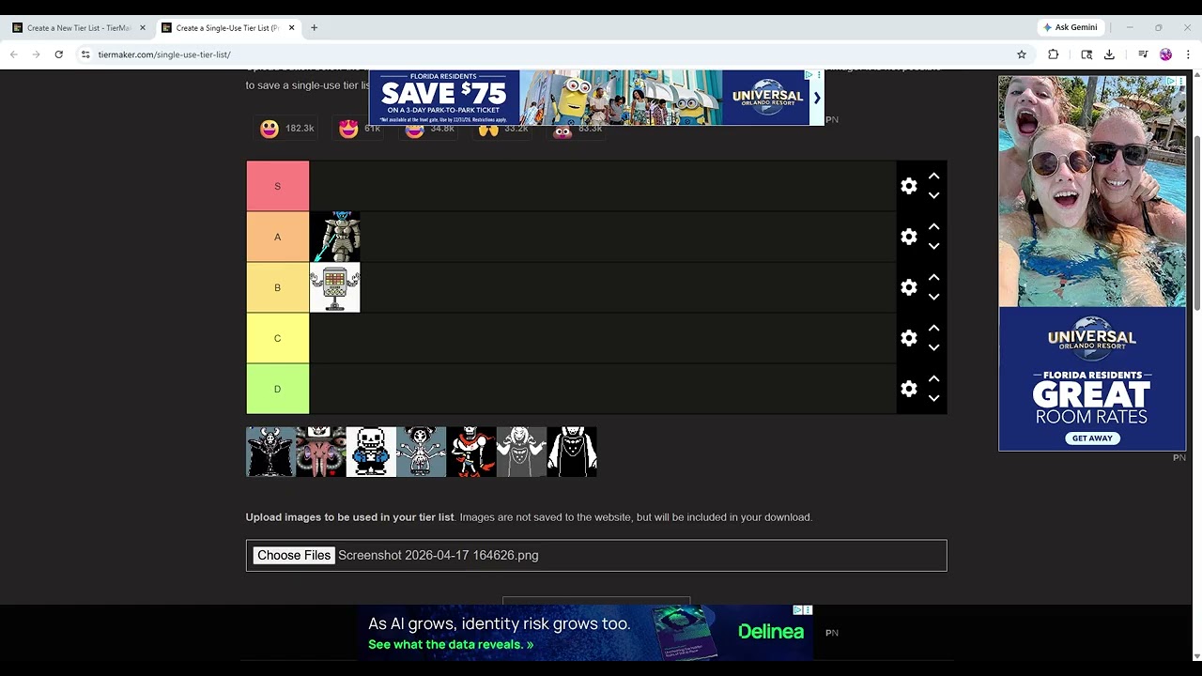Image resolution: width=1202 pixels, height=676 pixels.
Task: Click AdChoices icon on top banner ad
Action: [x=809, y=75]
